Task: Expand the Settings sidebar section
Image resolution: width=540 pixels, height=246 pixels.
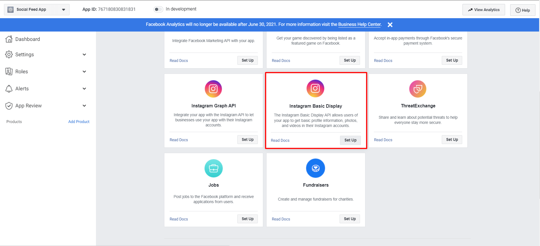Action: tap(84, 55)
